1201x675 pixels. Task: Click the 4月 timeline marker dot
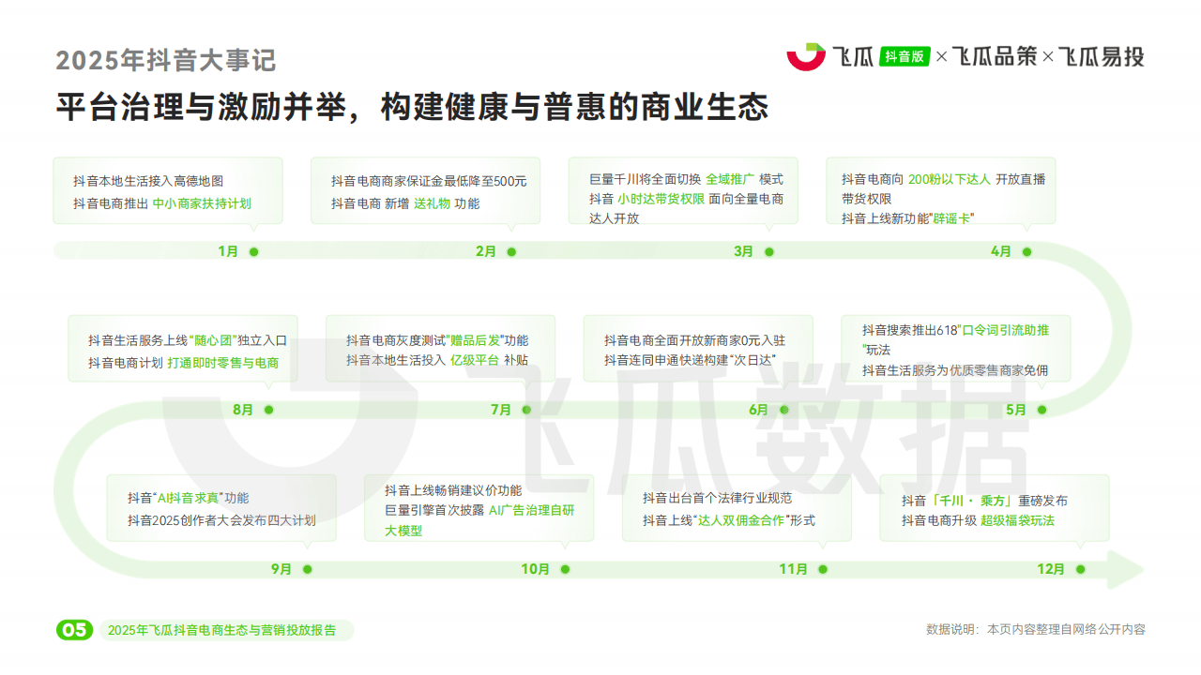[x=1026, y=251]
